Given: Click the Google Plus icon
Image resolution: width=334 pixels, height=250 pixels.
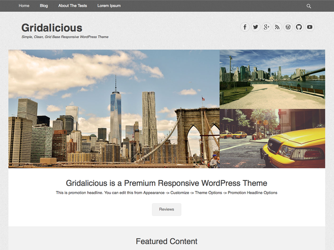Looking at the screenshot, I should click(266, 27).
